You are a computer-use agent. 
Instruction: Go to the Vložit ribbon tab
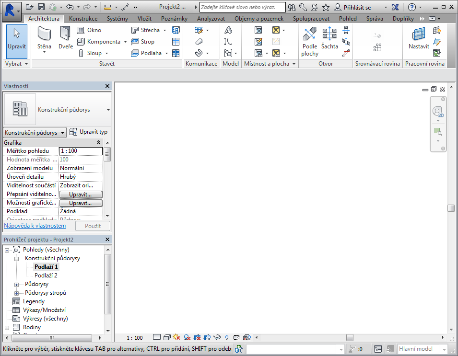click(144, 19)
